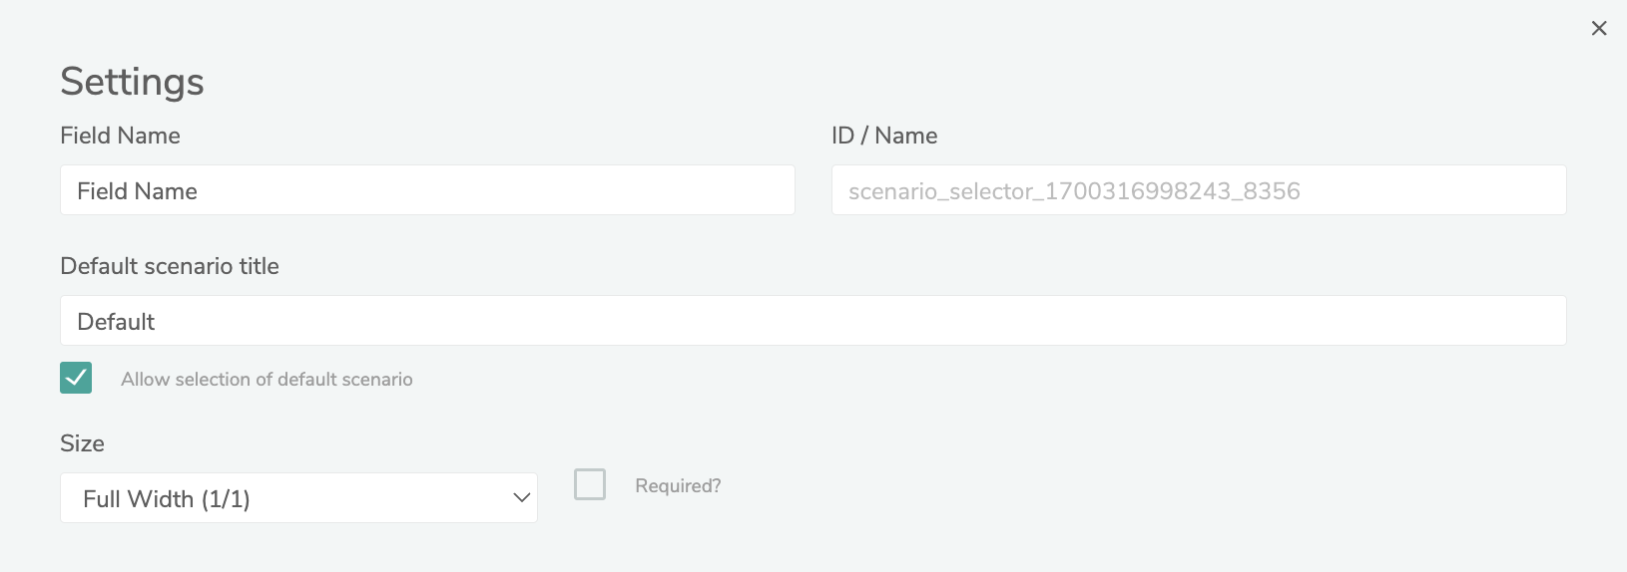Click the 'Settings' heading
Screen dimensions: 1627x572
coord(132,82)
